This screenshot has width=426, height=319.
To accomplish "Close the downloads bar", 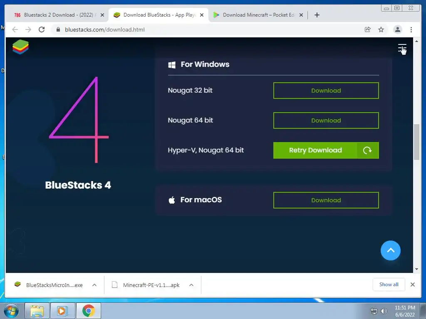I will pos(412,285).
